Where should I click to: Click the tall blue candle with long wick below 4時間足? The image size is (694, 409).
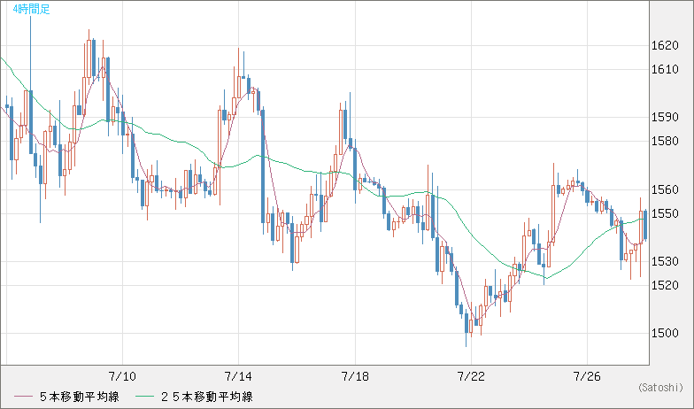(30, 122)
